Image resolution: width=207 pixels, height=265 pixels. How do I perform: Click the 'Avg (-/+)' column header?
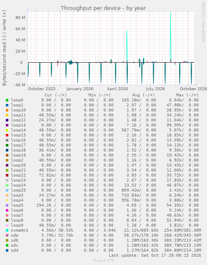tap(143, 95)
